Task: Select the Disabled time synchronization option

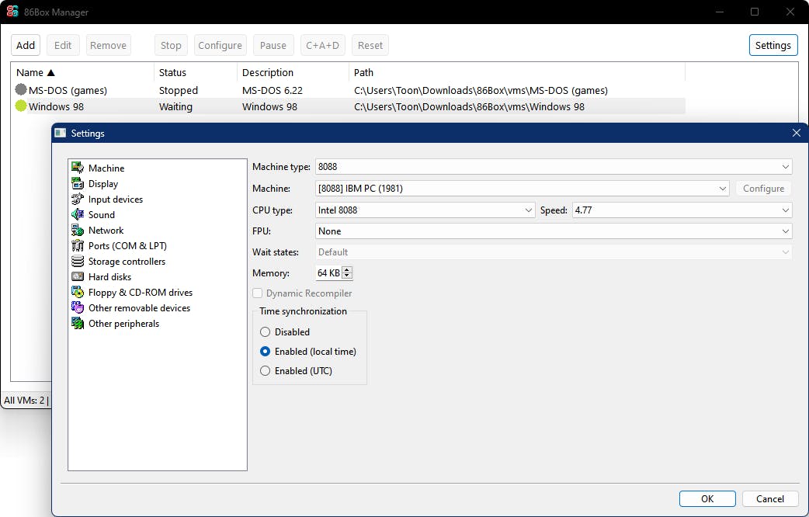Action: click(265, 331)
